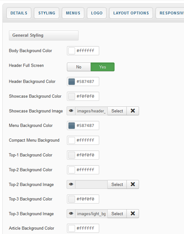Select a Showcase Background Image file
This screenshot has height=234, width=184.
click(117, 111)
